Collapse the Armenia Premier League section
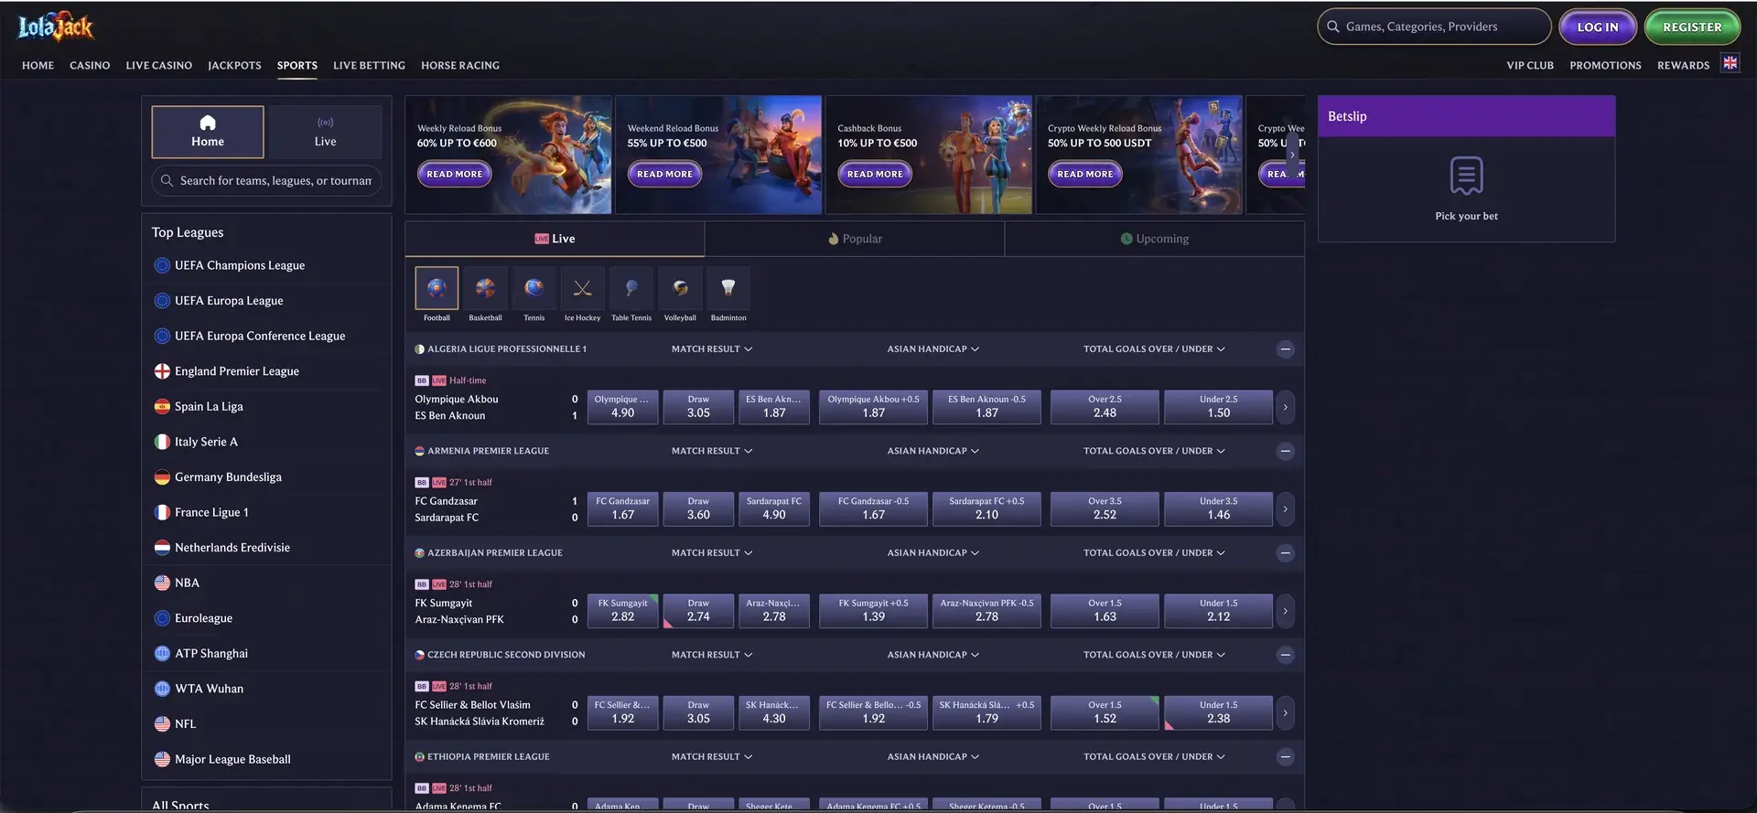The image size is (1757, 813). click(1285, 451)
